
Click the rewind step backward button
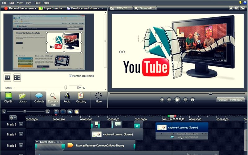pos(169,100)
